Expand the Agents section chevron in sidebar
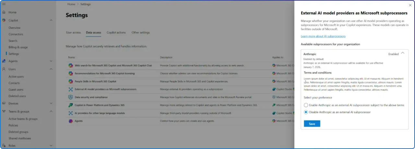Image resolution: width=415 pixels, height=149 pixels. [51, 61]
